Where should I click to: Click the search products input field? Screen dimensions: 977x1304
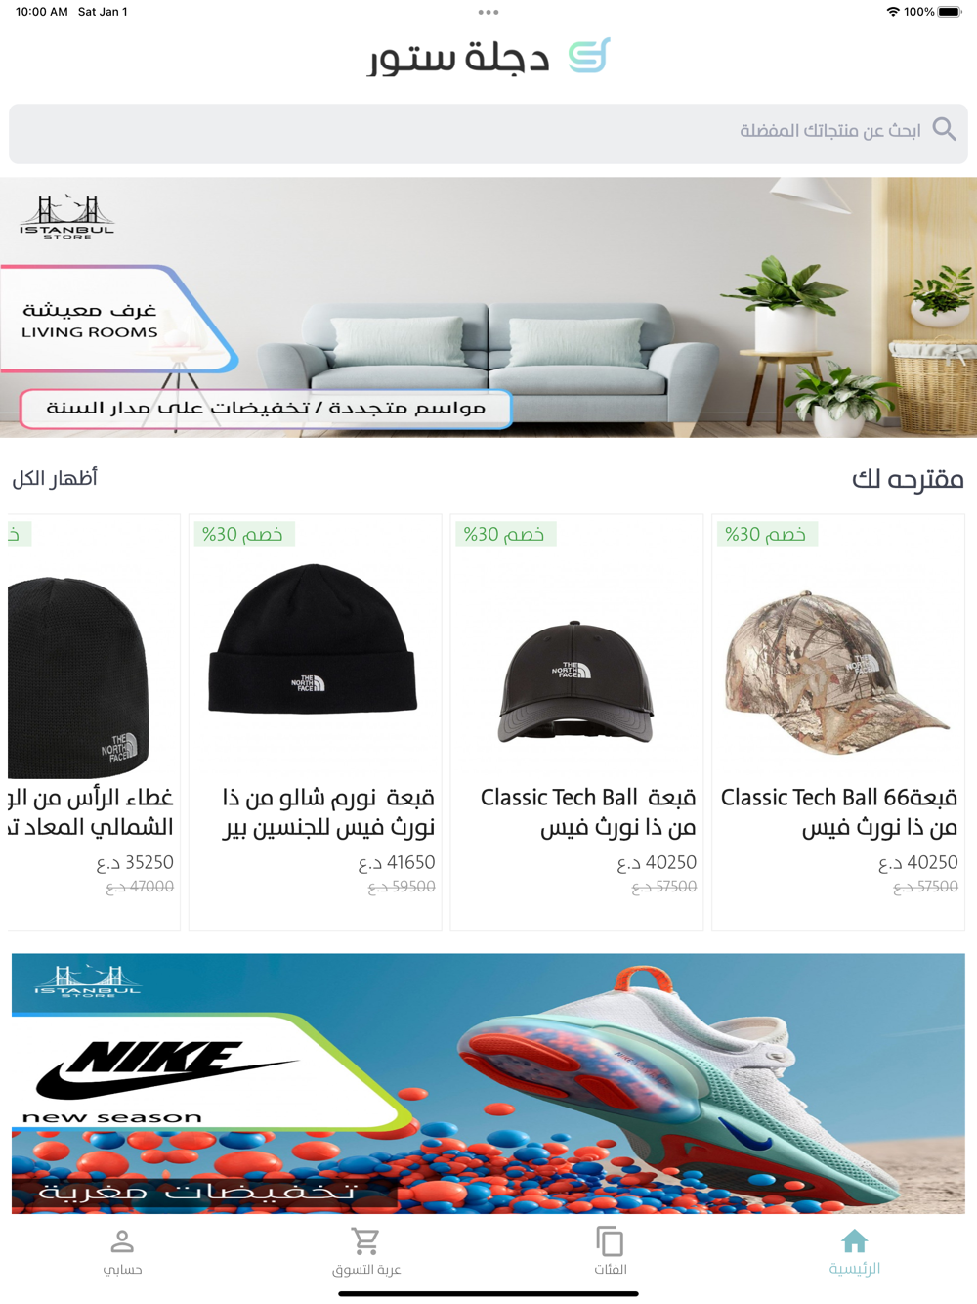488,134
